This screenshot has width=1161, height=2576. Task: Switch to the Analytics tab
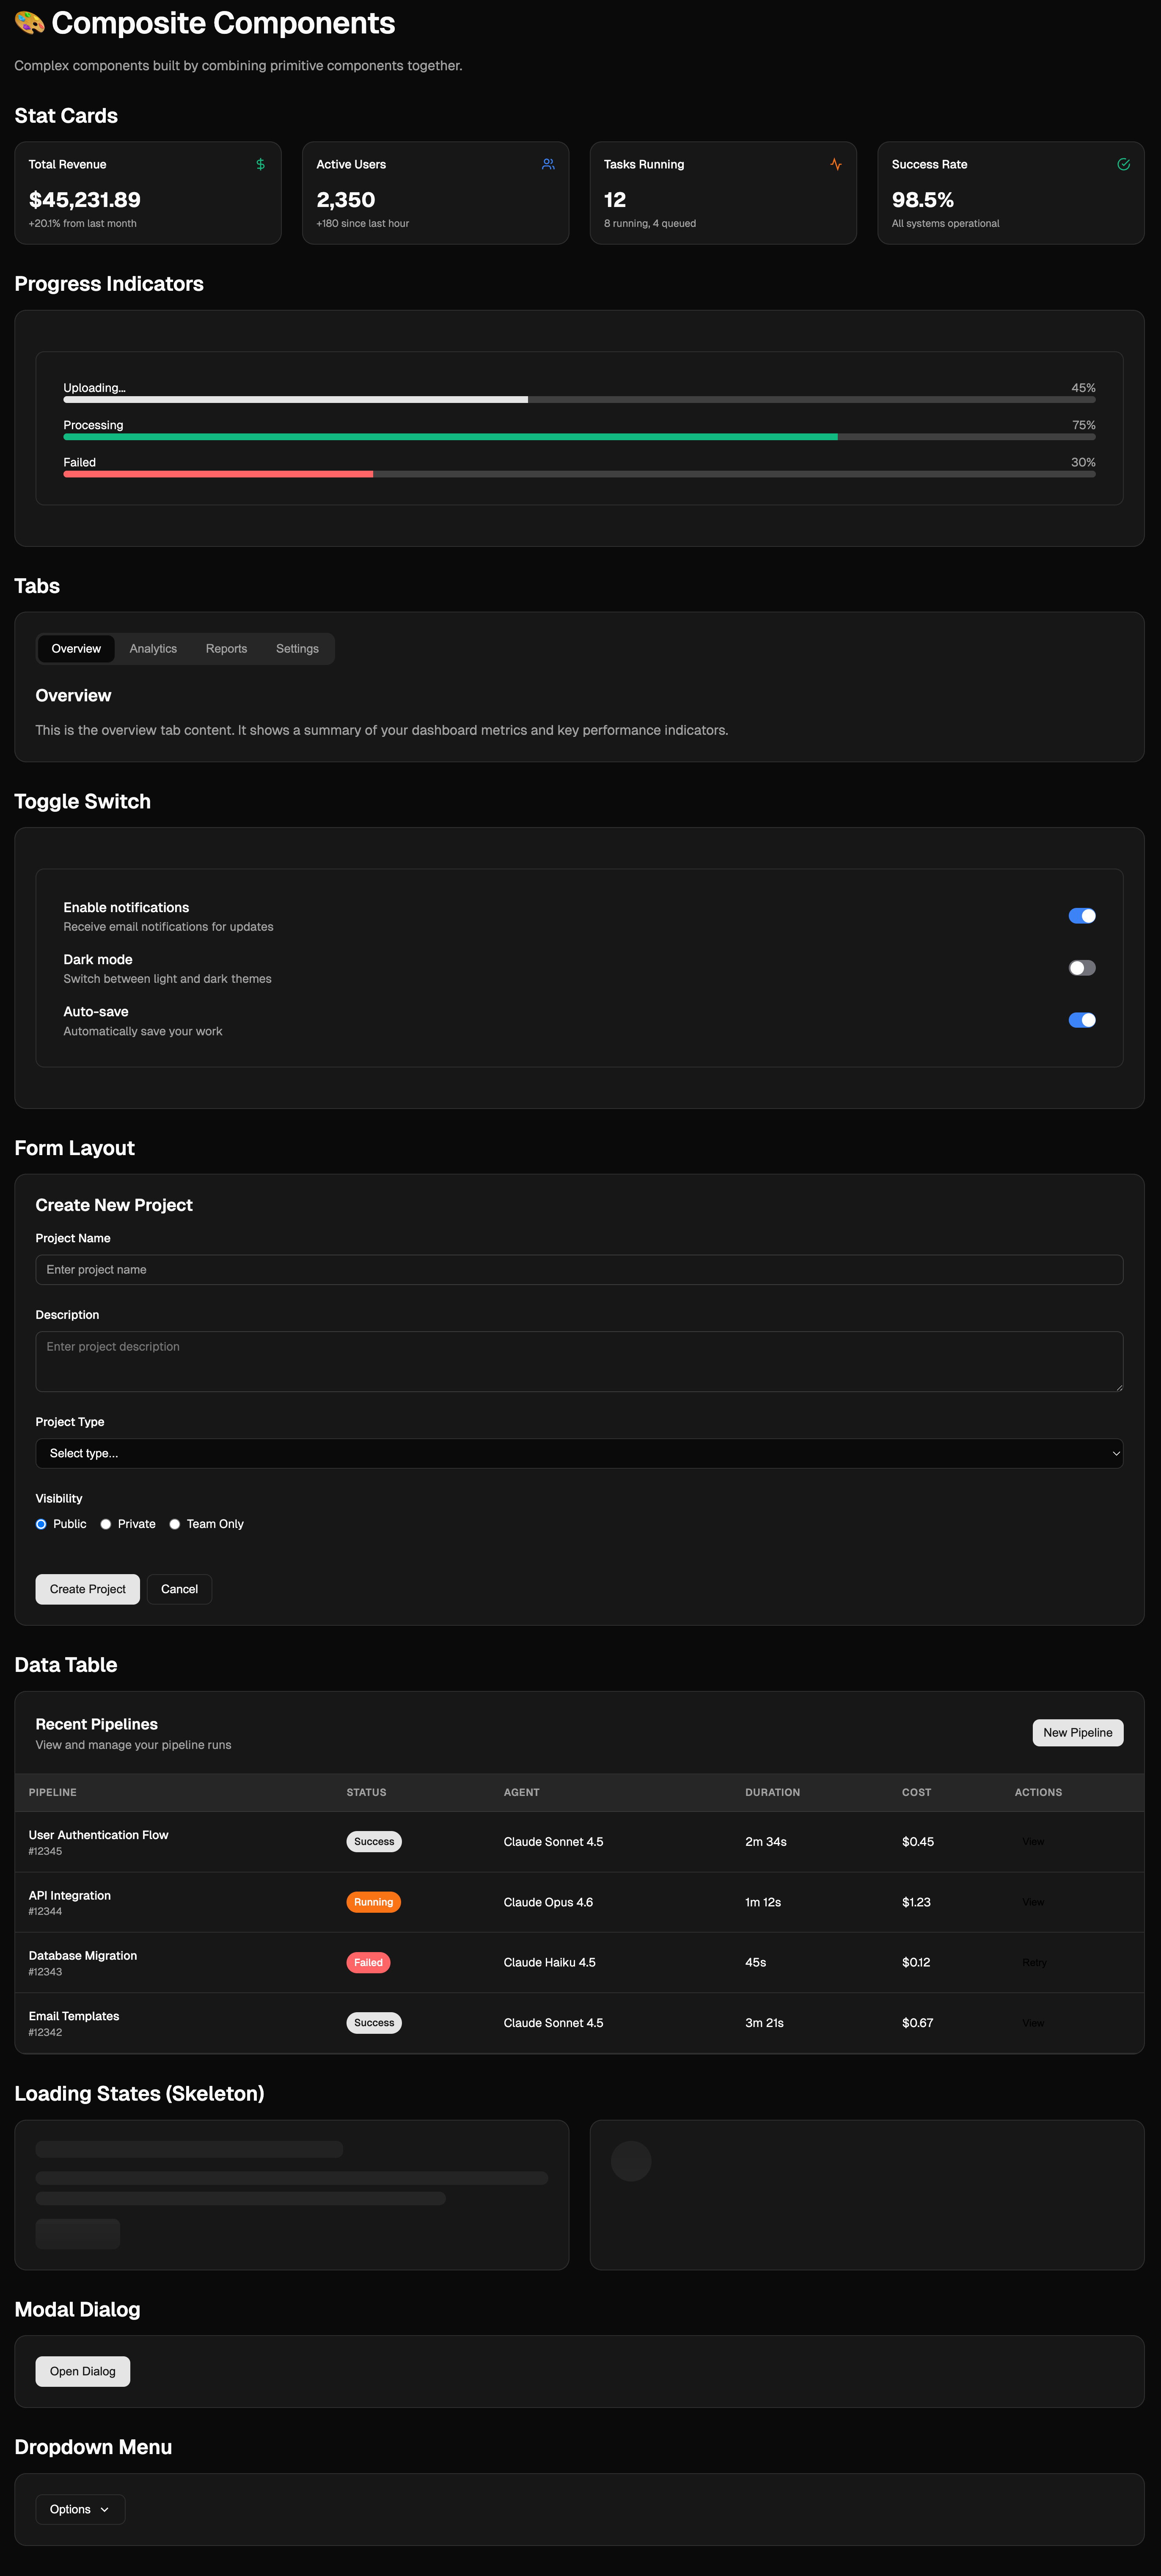pyautogui.click(x=153, y=649)
